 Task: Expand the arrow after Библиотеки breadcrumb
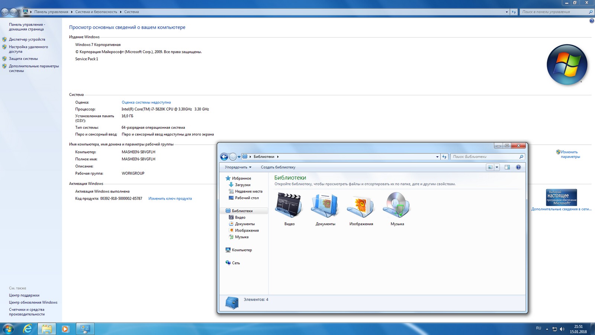tap(278, 157)
